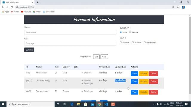
Task: Switch display data to Card view
Action: click(104, 57)
